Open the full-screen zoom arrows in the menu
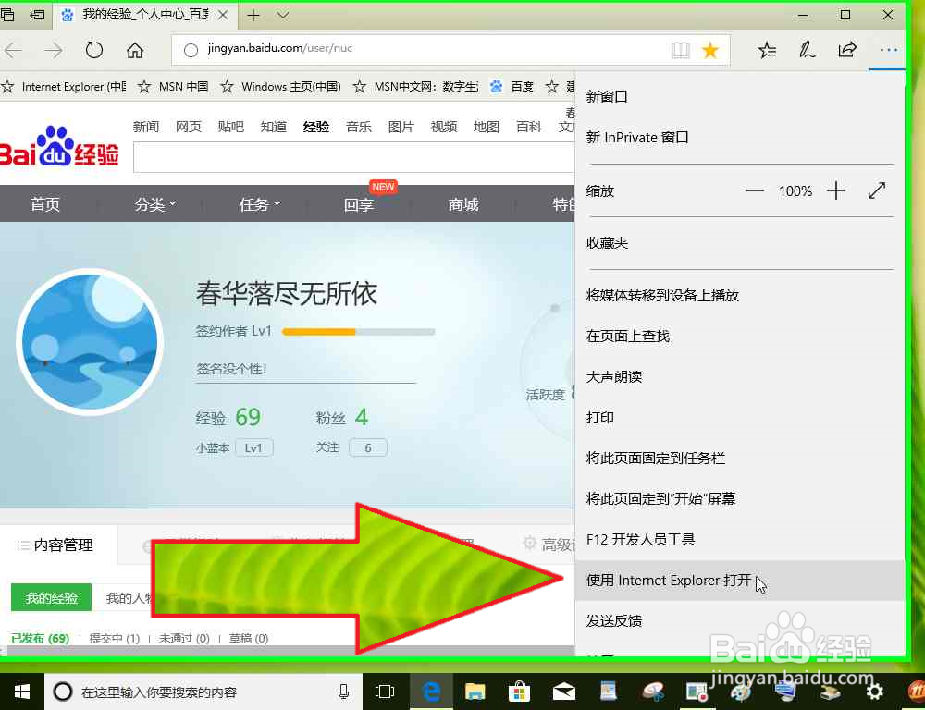925x710 pixels. (x=877, y=190)
